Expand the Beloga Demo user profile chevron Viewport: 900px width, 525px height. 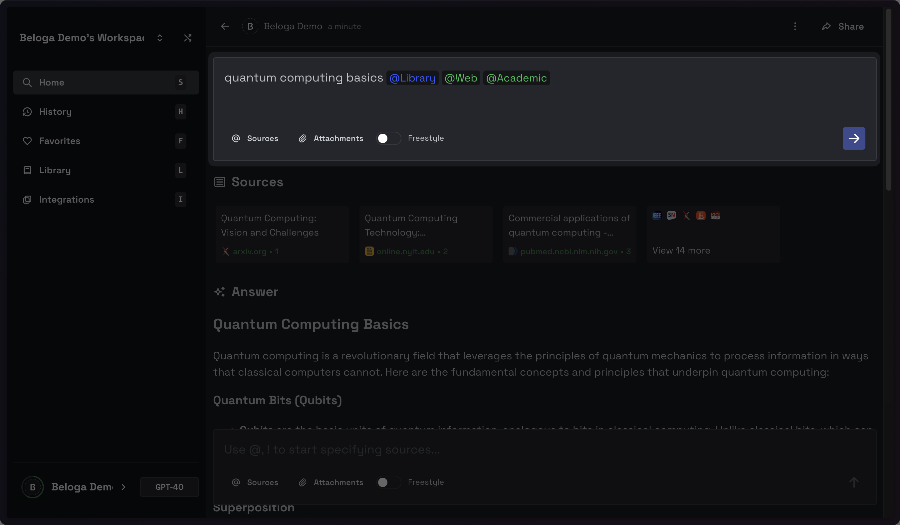pos(123,487)
